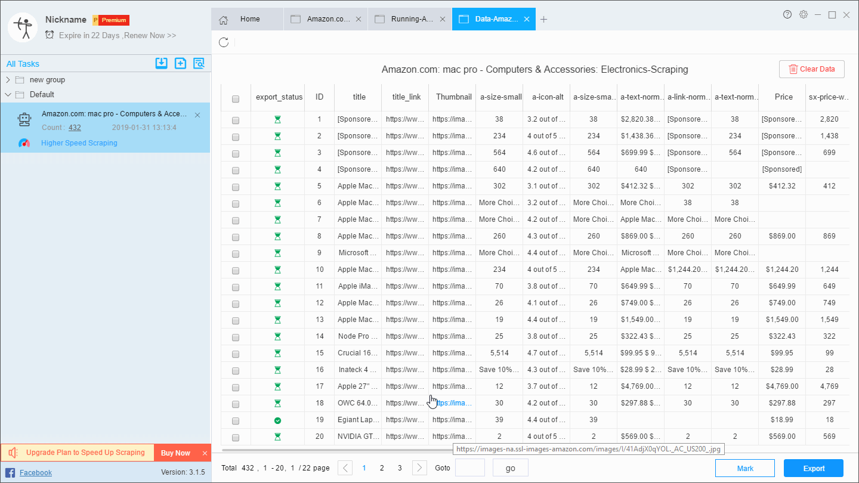Click the robot icon of Amazon task
The height and width of the screenshot is (483, 859).
[x=24, y=119]
